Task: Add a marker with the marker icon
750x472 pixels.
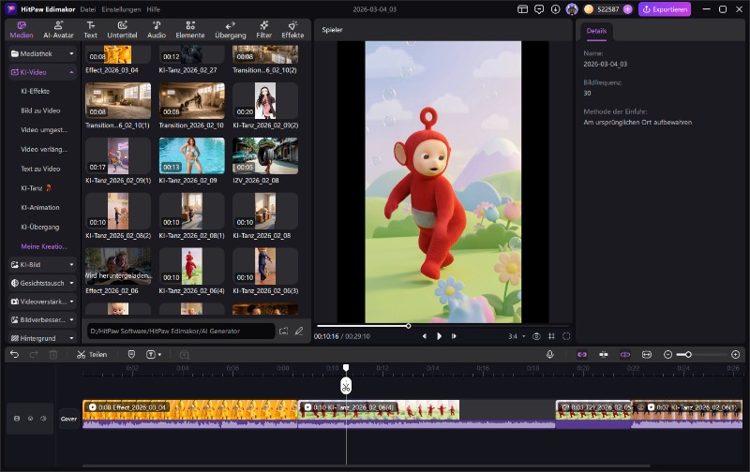Action: pyautogui.click(x=131, y=355)
